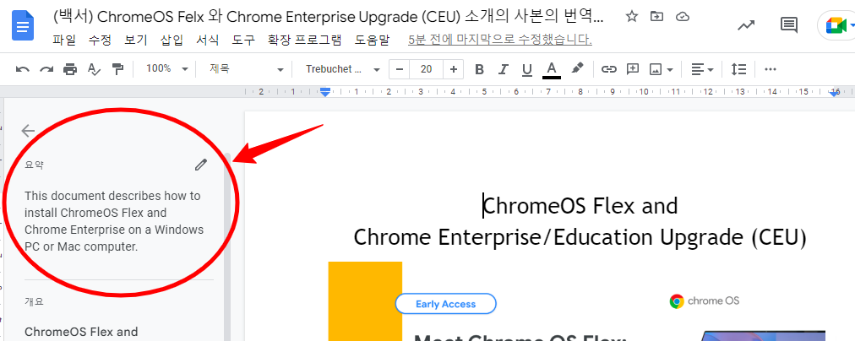The height and width of the screenshot is (341, 855).
Task: Open the 도움말 menu
Action: pyautogui.click(x=372, y=39)
